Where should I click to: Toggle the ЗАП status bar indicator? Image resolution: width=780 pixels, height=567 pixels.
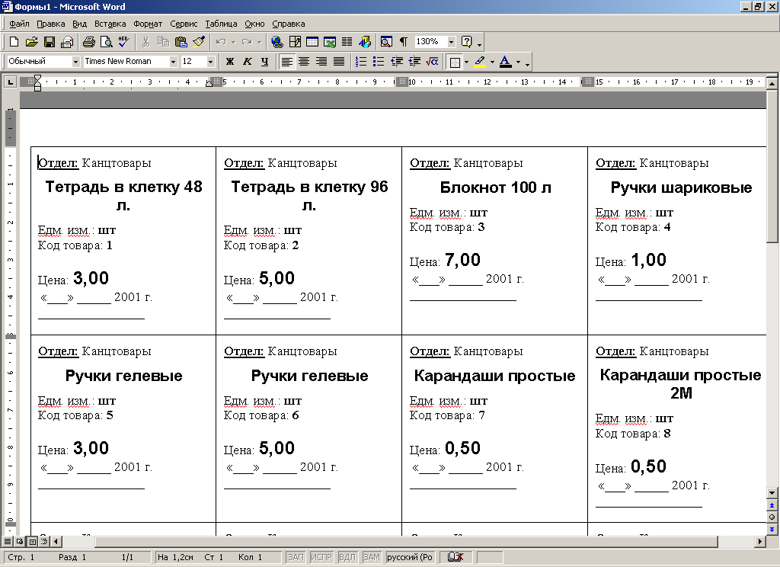[296, 557]
